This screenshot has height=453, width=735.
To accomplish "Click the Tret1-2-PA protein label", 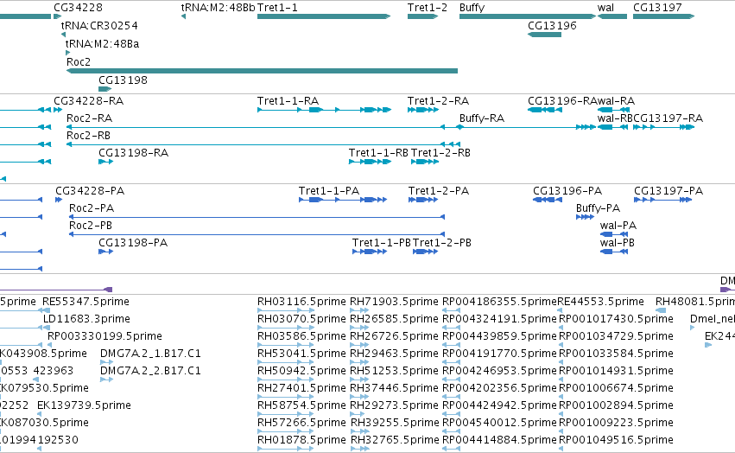I will (438, 190).
